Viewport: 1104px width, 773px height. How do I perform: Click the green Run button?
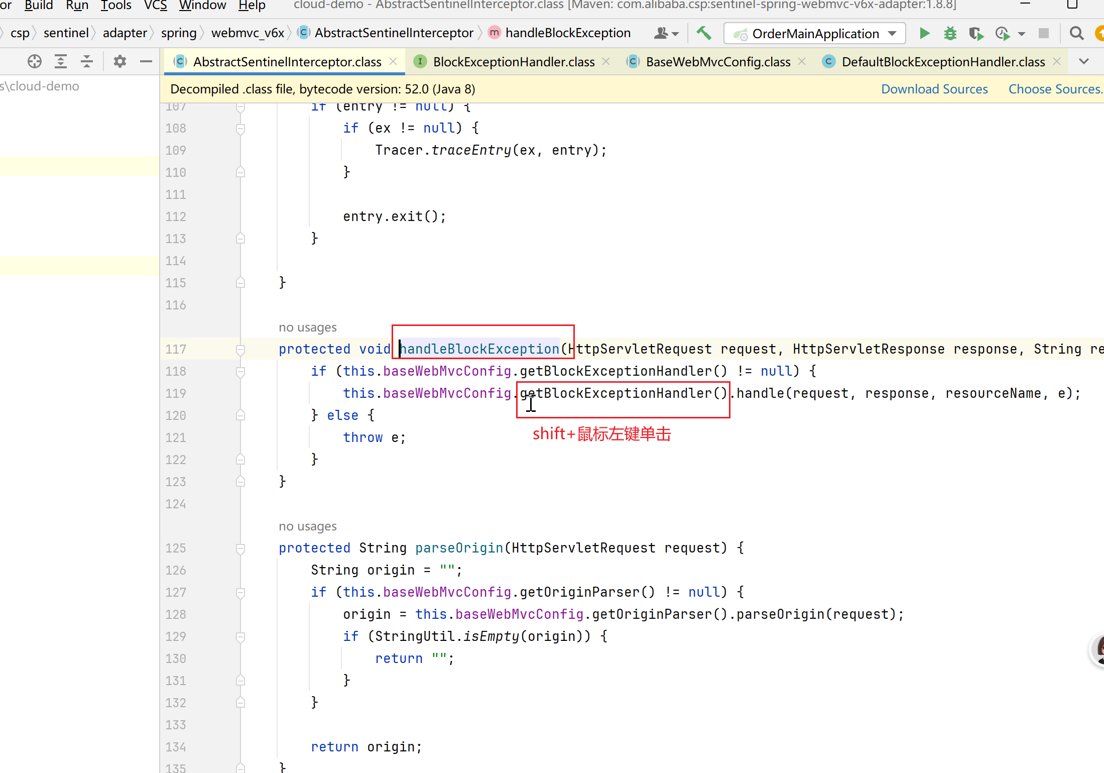pyautogui.click(x=924, y=34)
